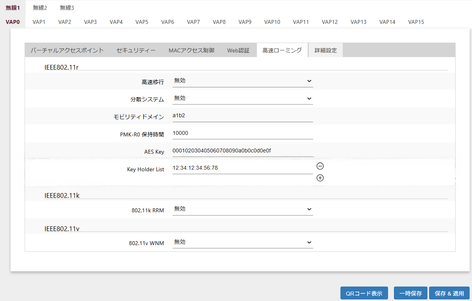Image resolution: width=472 pixels, height=301 pixels.
Task: Add Key Holder entry with plus icon
Action: click(x=320, y=178)
